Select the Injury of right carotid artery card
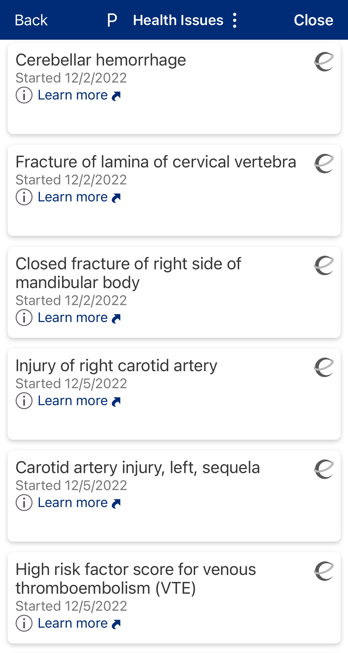Screen dimensions: 348x653 coord(174,394)
